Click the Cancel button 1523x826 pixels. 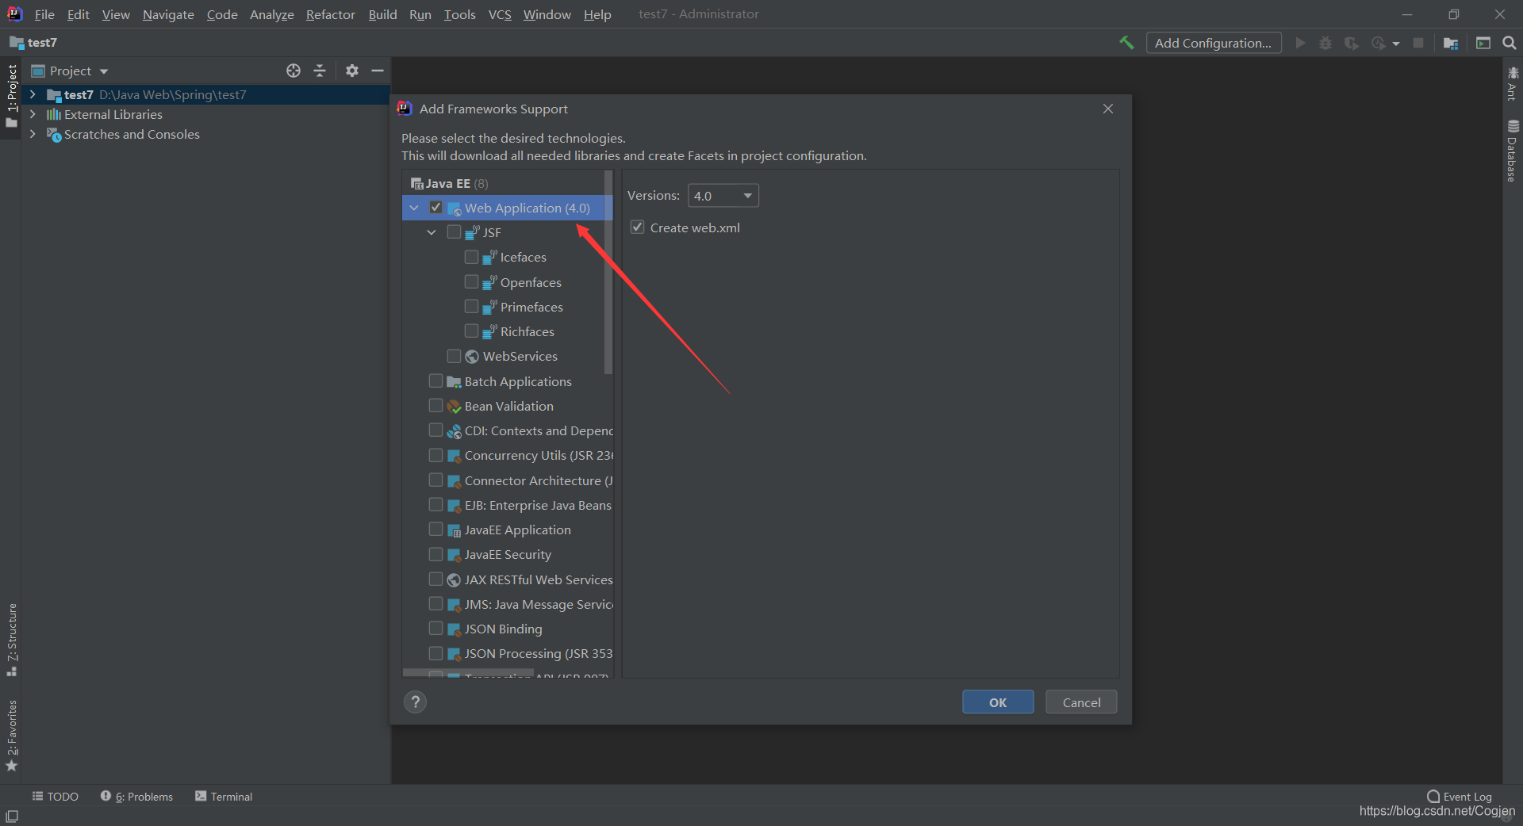[1081, 702]
